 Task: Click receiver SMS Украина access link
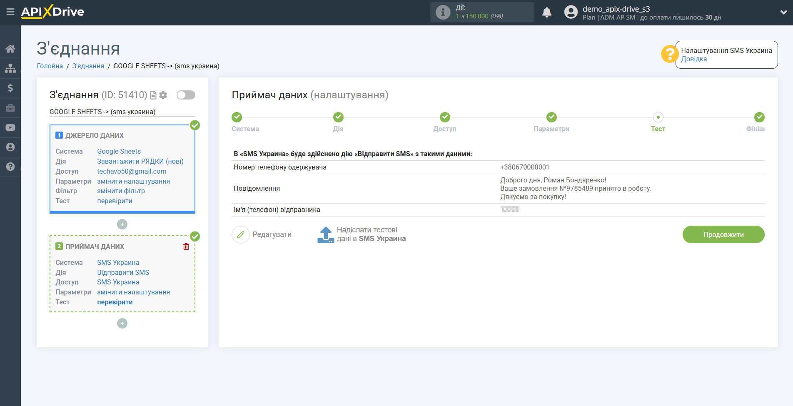(x=118, y=282)
